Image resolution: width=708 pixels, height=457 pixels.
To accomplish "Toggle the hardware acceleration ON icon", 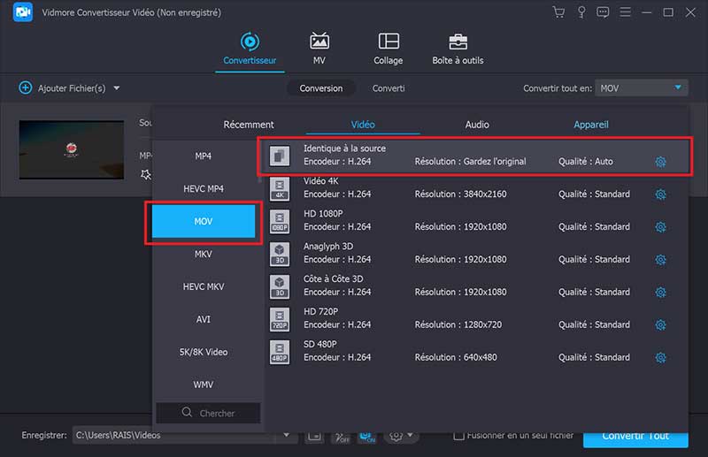I will (366, 437).
